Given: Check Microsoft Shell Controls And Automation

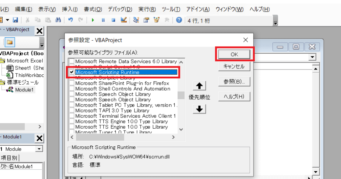Looking at the screenshot, I should [72, 89].
